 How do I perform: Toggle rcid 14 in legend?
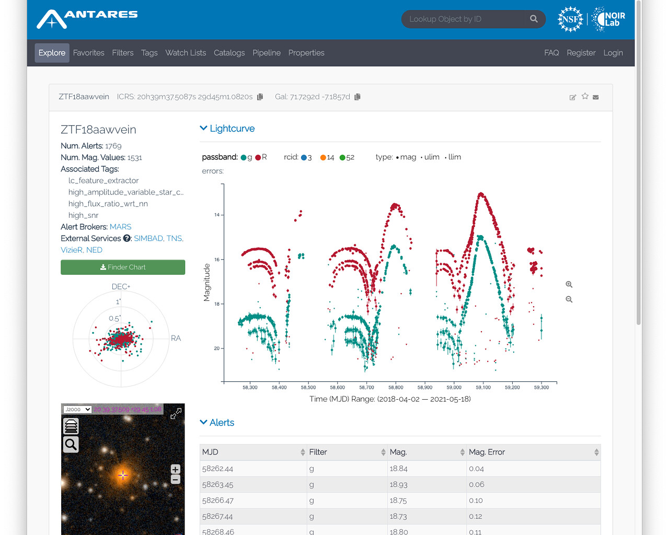click(x=327, y=157)
